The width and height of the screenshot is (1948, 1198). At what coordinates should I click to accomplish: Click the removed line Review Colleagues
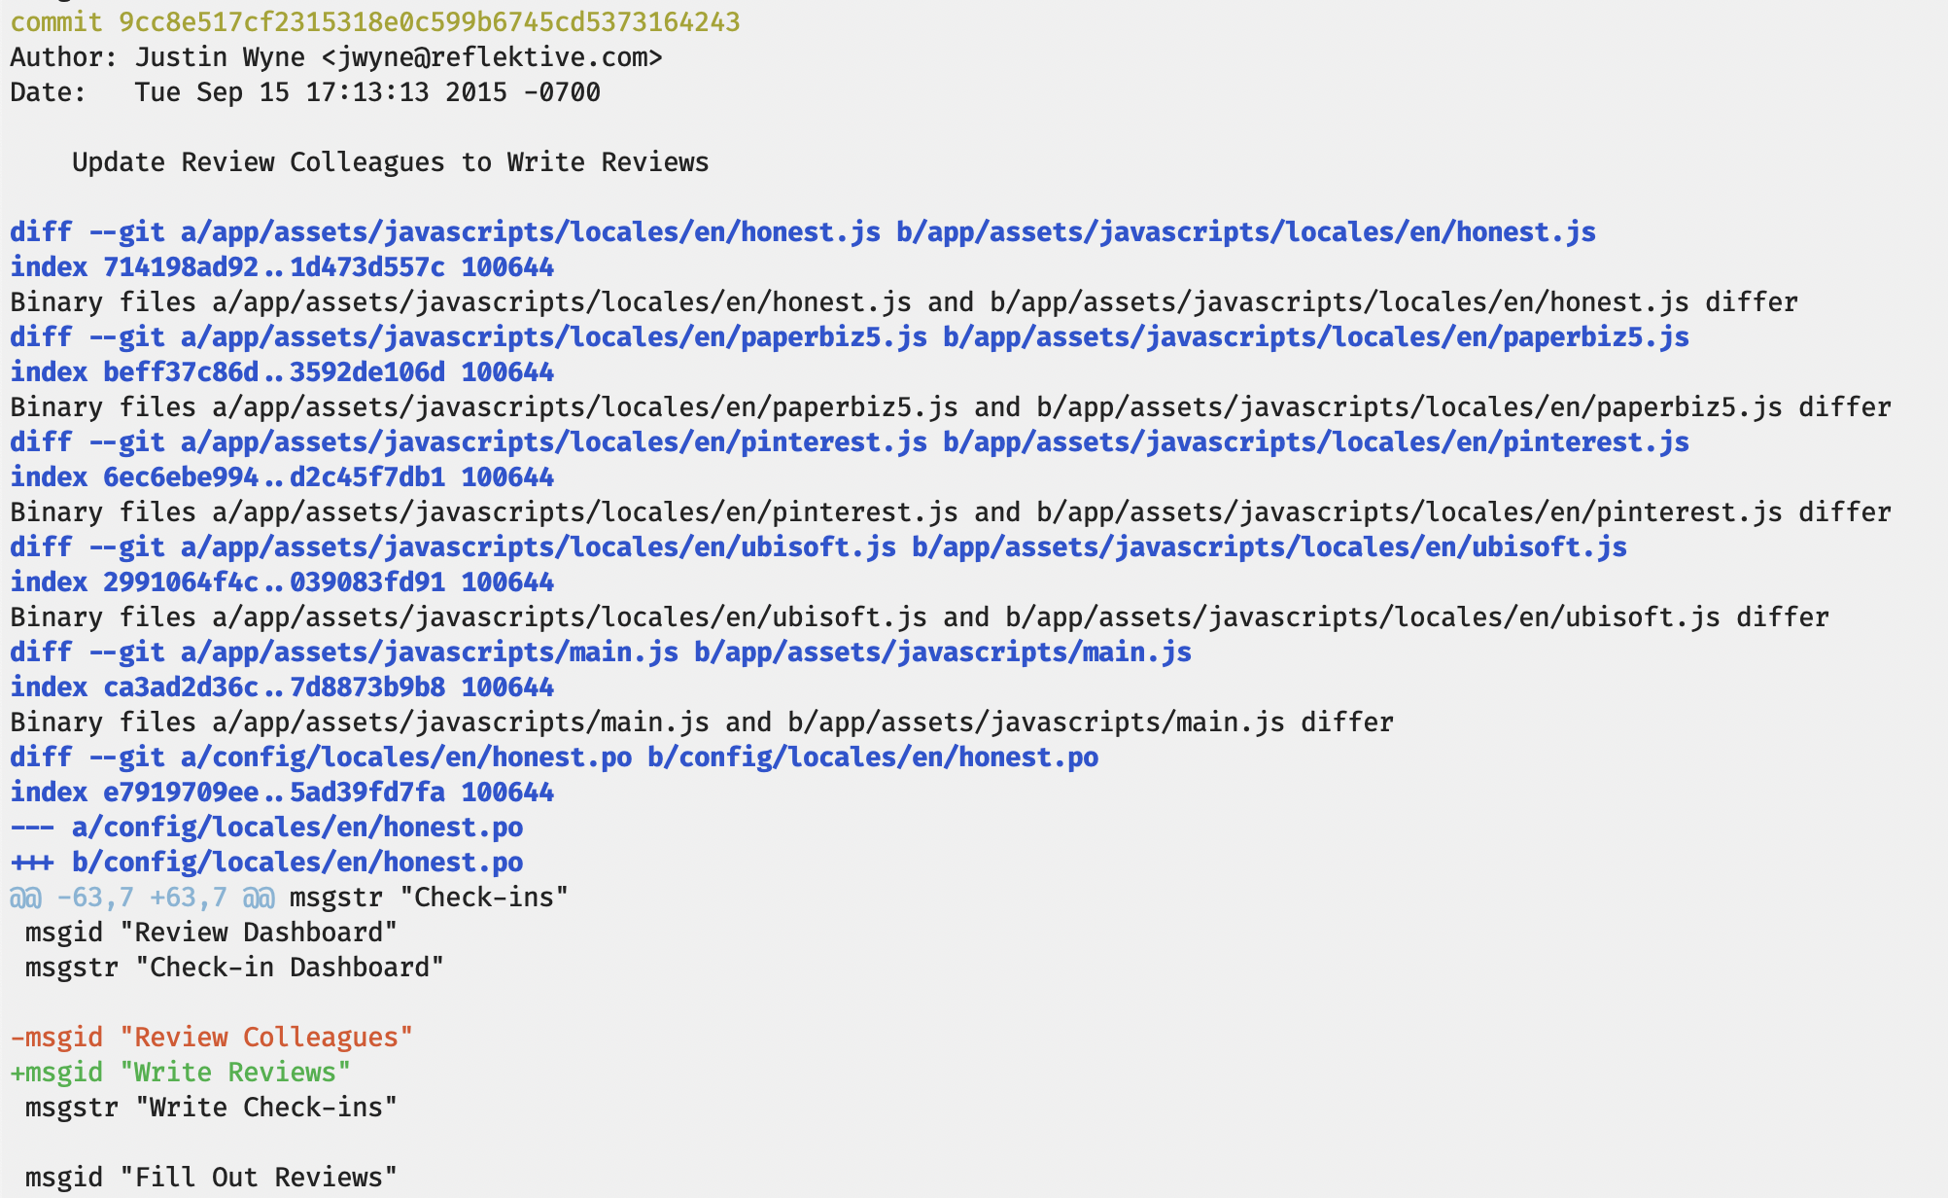(x=212, y=1038)
